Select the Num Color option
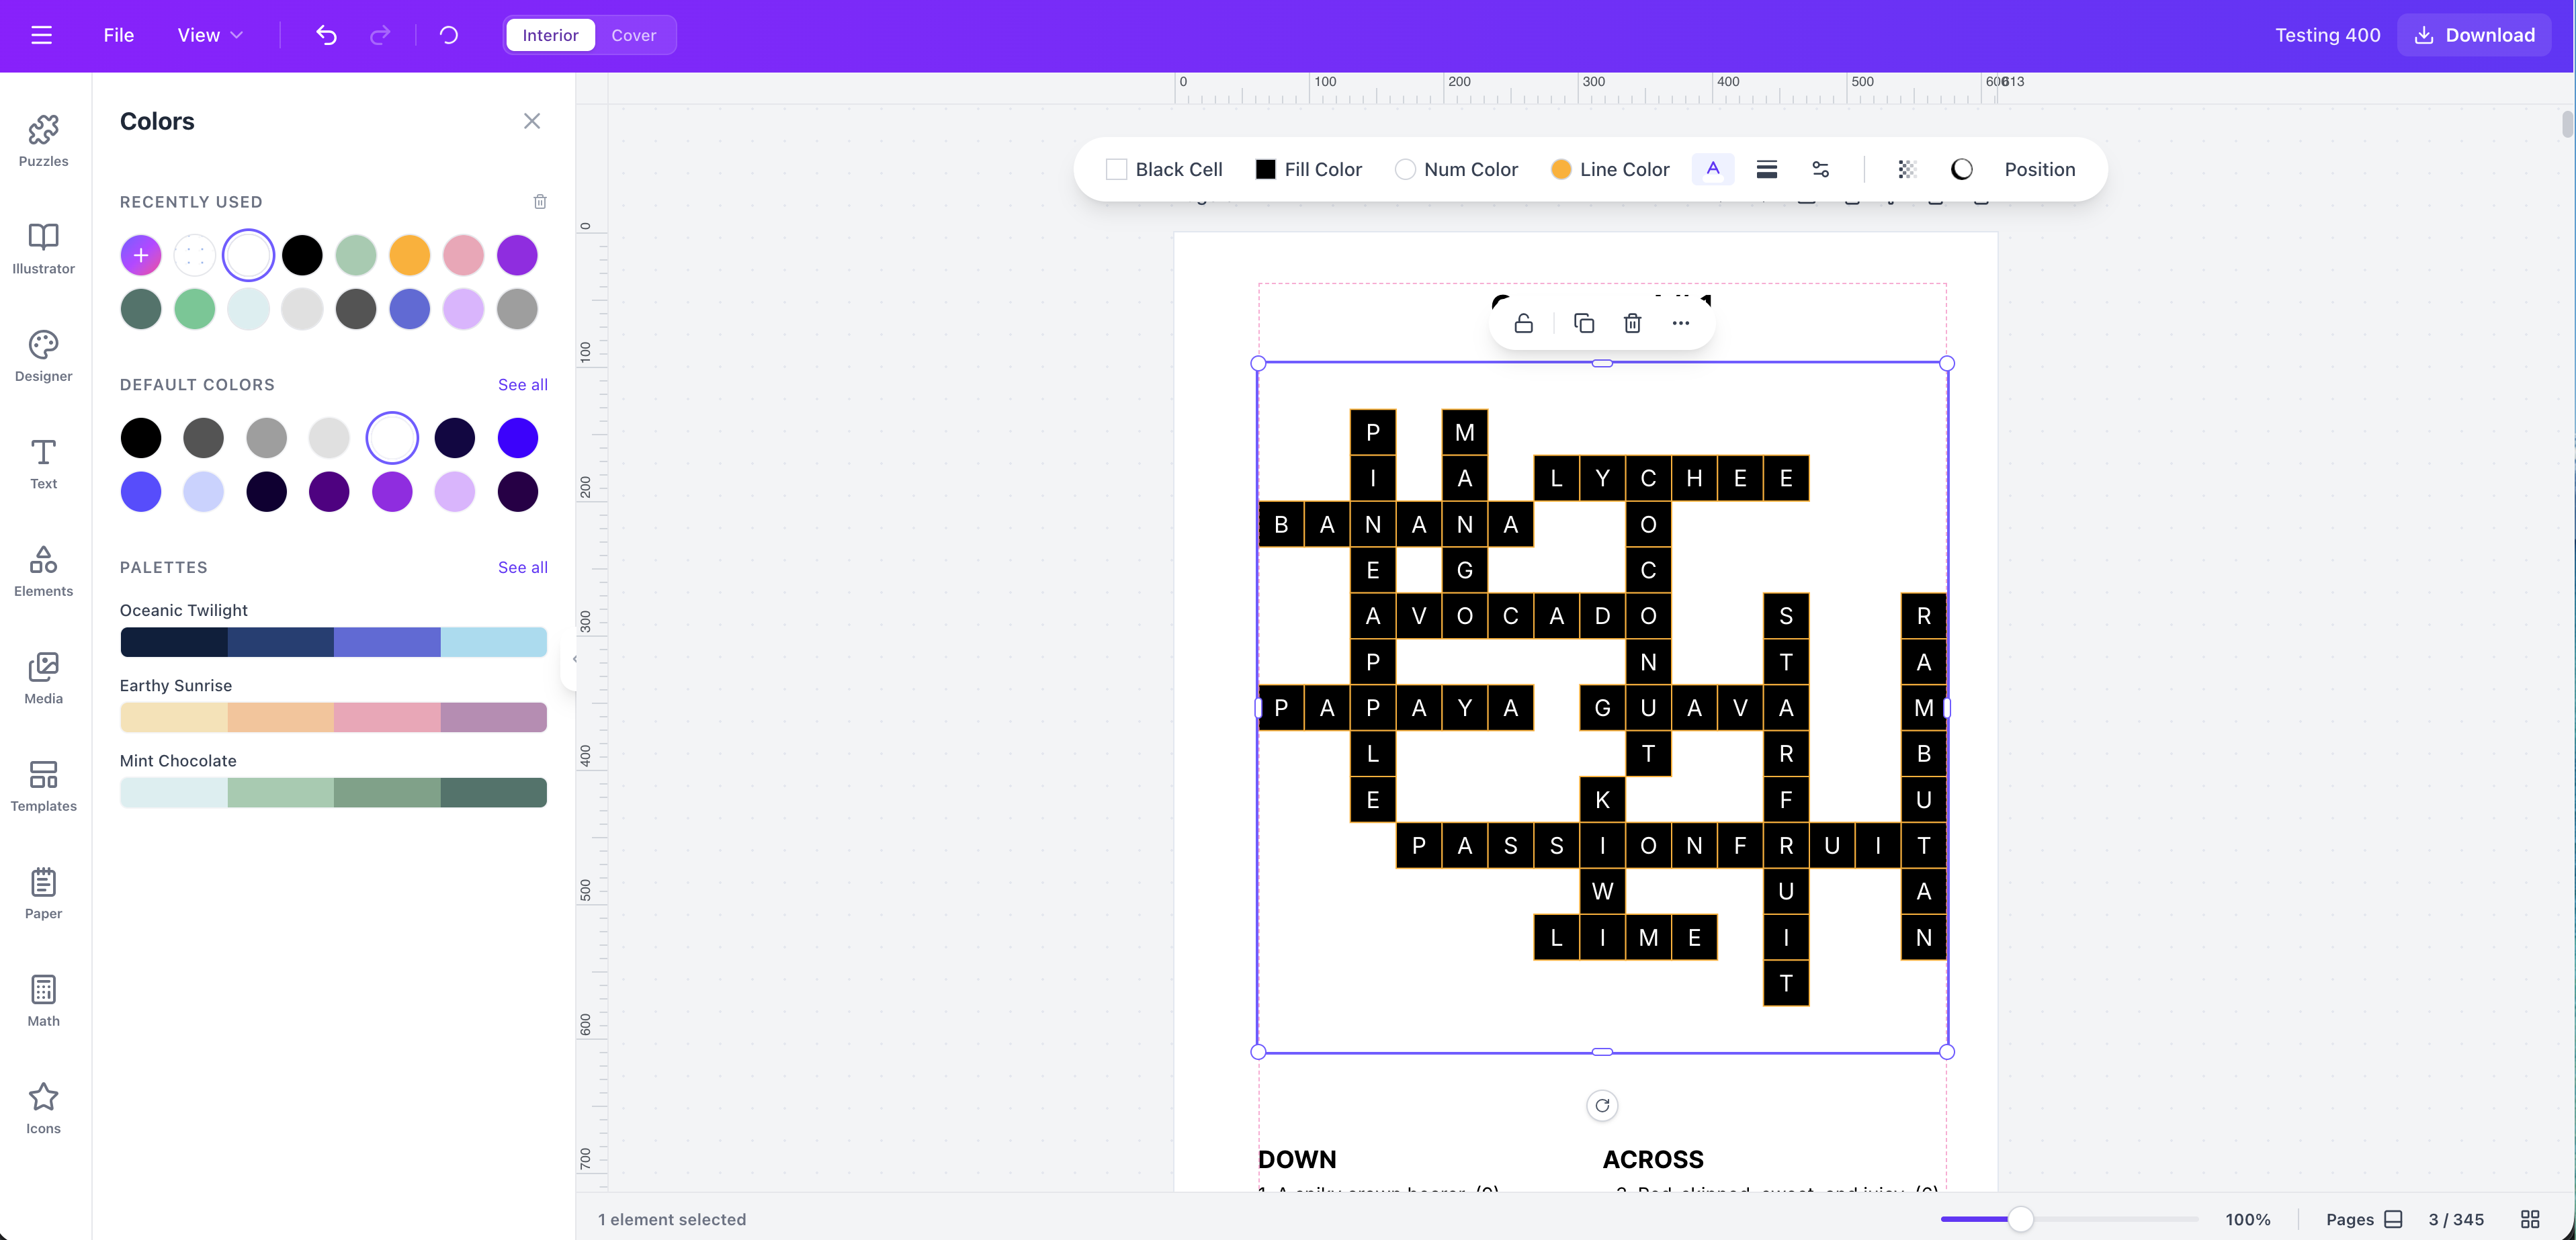 tap(1405, 169)
